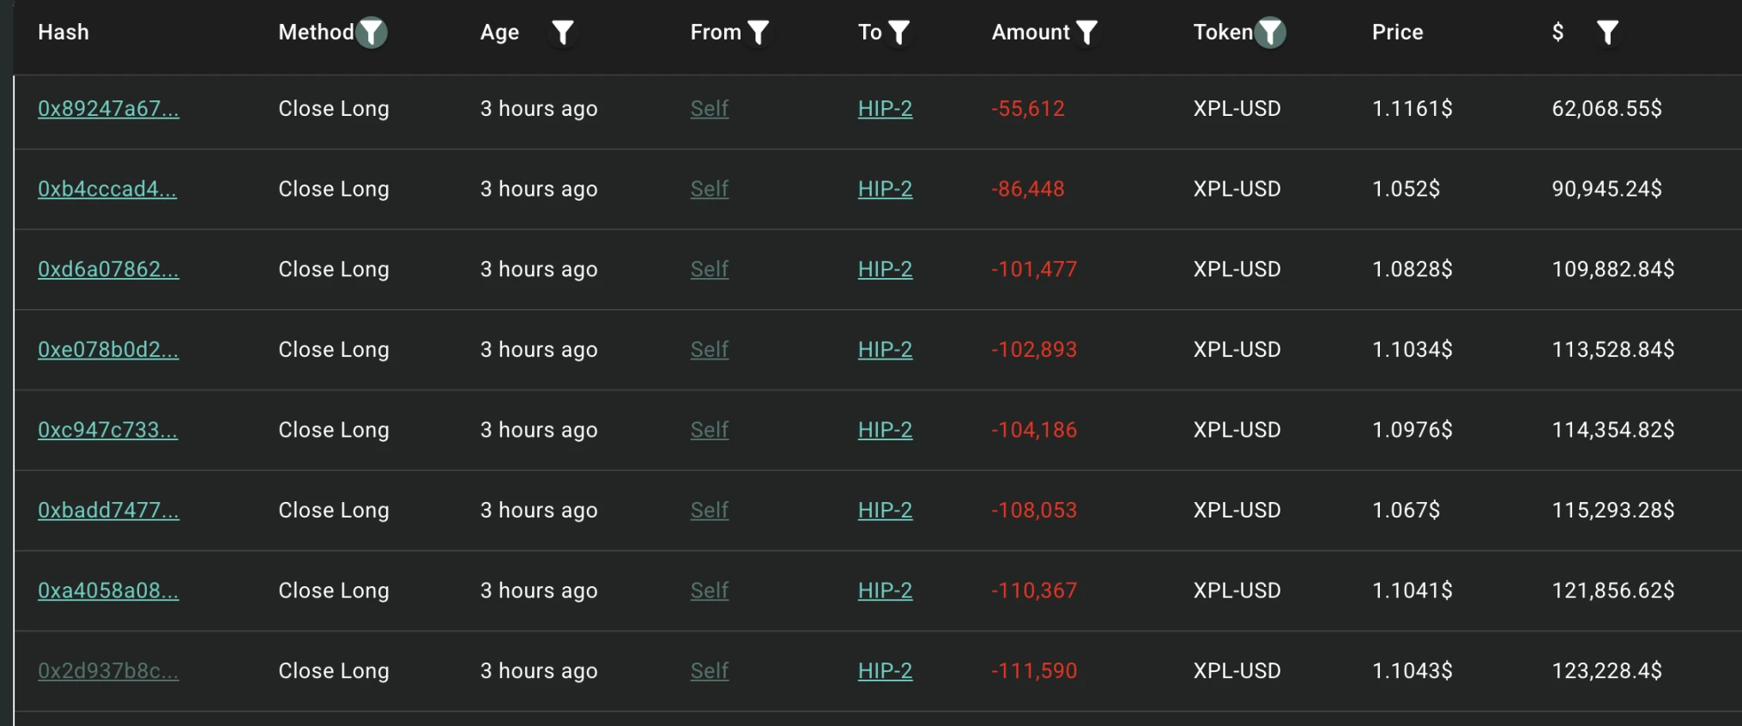
Task: Click the Token column filter icon
Action: (1270, 33)
